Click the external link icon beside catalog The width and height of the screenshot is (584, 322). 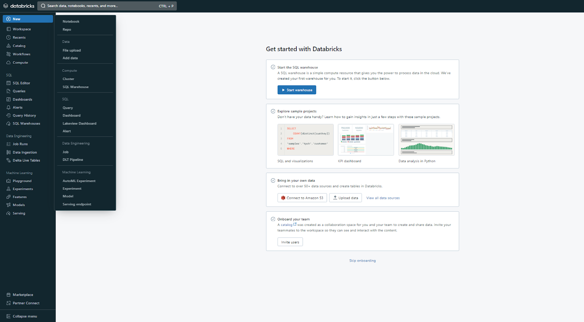click(x=295, y=224)
